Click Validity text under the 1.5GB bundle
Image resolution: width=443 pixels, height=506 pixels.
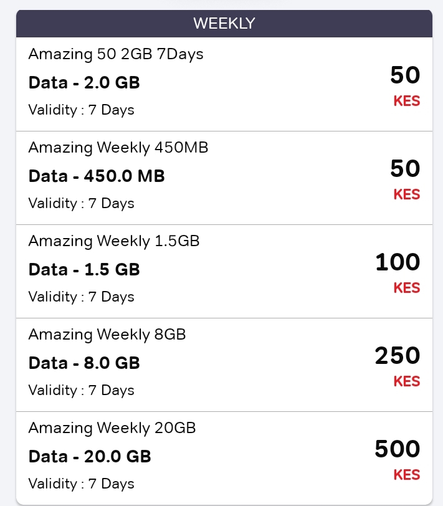click(81, 297)
